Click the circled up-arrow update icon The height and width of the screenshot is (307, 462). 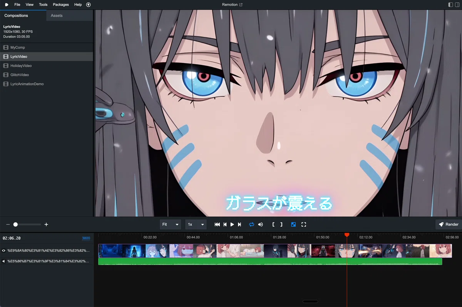point(89,5)
